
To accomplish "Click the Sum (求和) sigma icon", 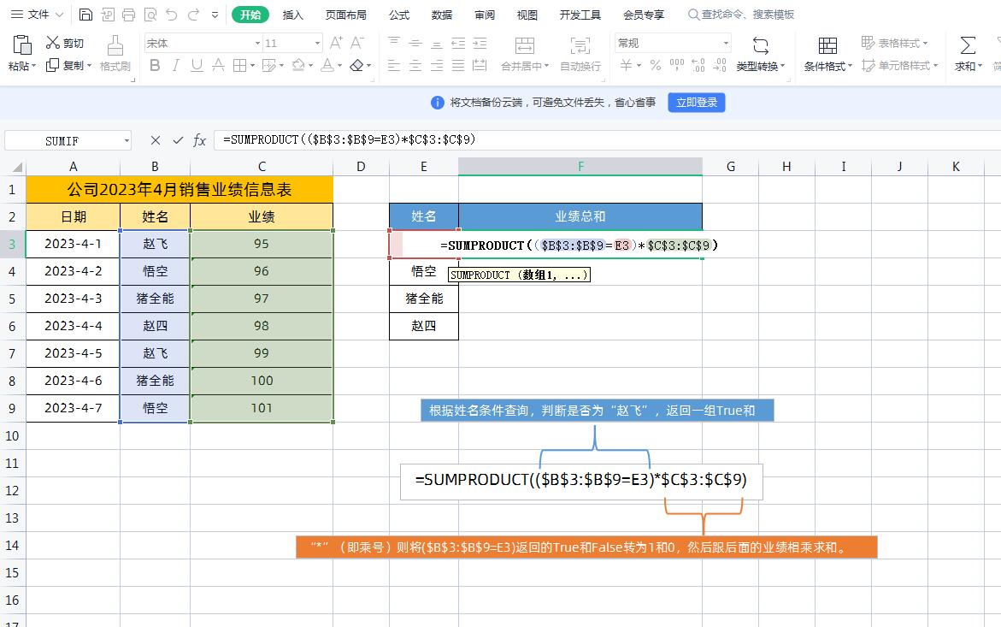I will (x=968, y=45).
